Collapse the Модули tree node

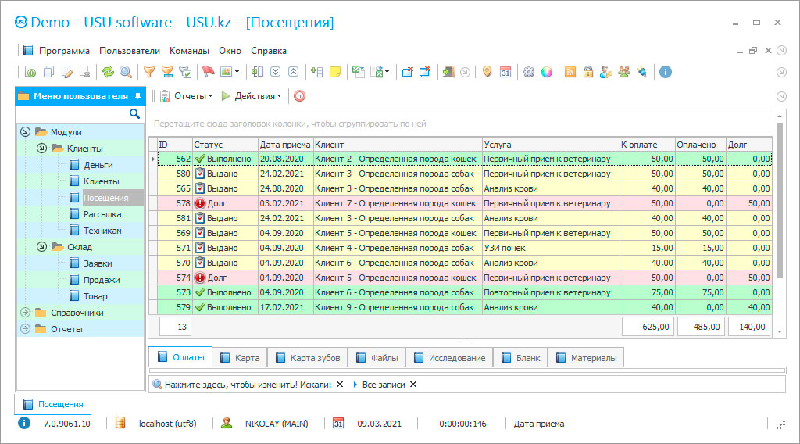(26, 131)
